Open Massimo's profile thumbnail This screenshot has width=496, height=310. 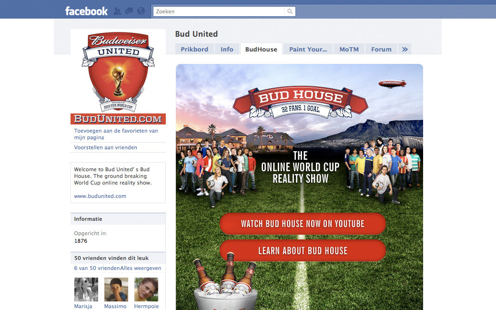point(116,289)
